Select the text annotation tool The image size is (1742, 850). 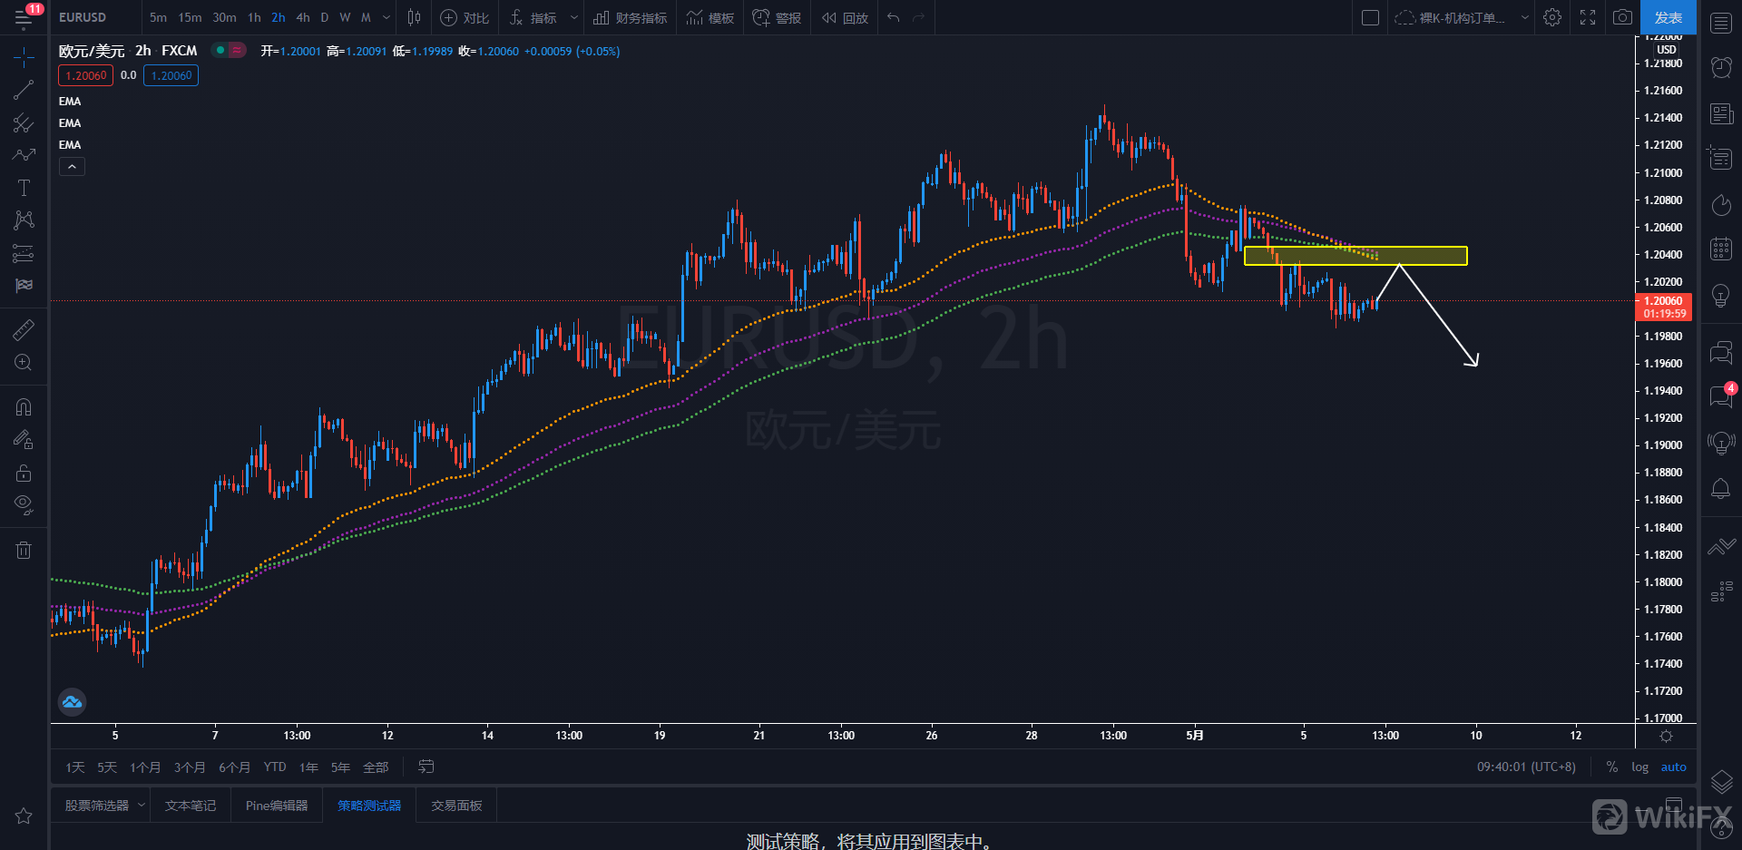tap(24, 188)
